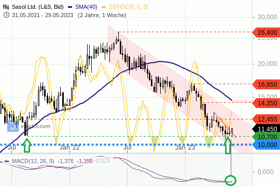
Task: Click the stock3.com watermark logo
Action: click(13, 126)
